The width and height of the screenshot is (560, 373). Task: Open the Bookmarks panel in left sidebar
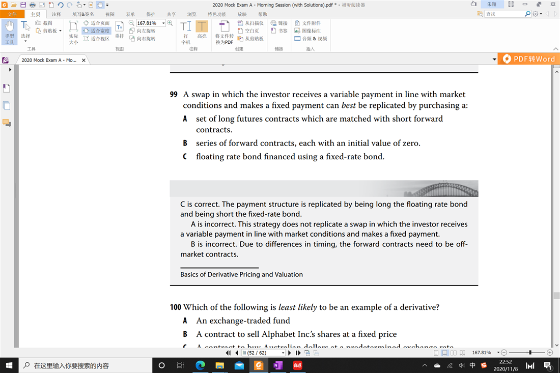point(7,89)
